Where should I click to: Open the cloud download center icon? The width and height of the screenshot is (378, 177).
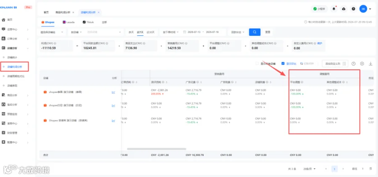pyautogui.click(x=344, y=9)
